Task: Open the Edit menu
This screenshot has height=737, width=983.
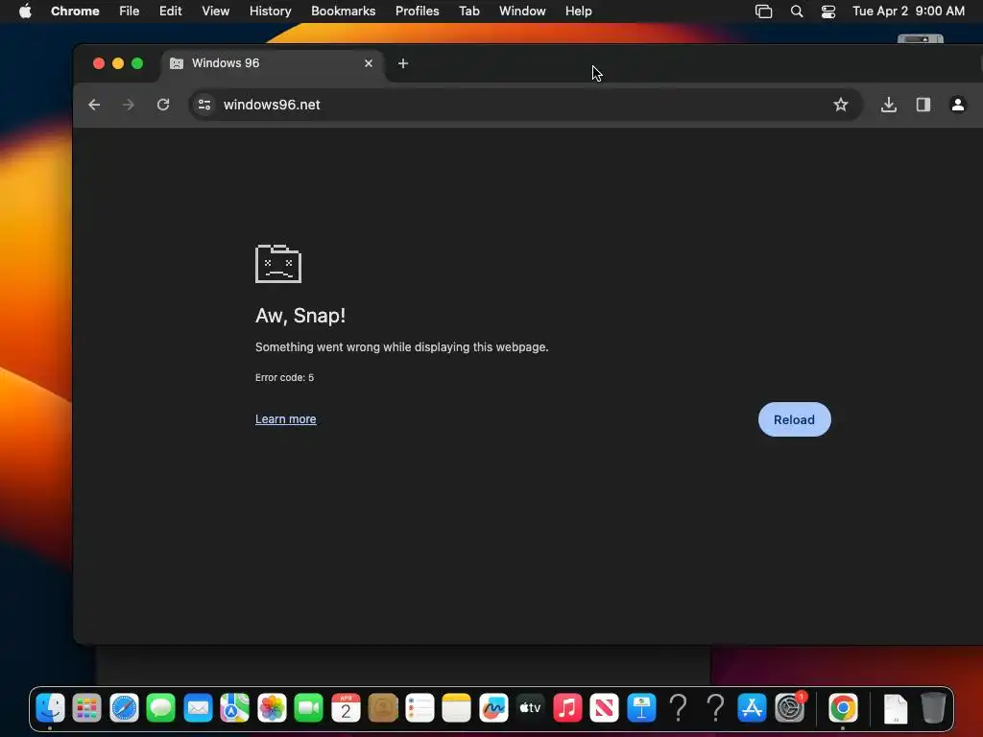Action: click(170, 12)
